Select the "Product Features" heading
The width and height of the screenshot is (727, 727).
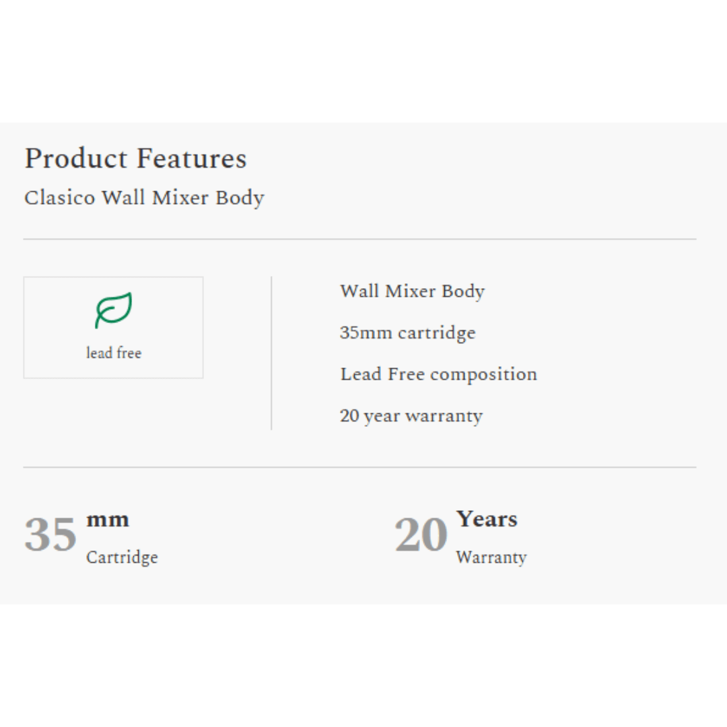(x=135, y=159)
